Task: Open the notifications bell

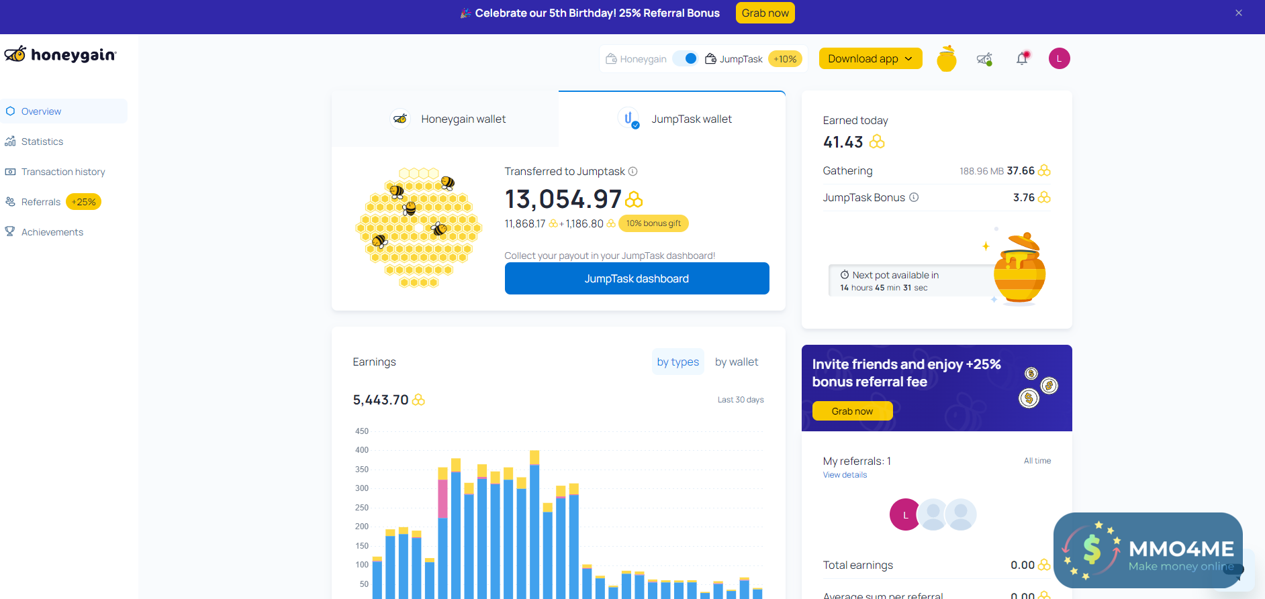Action: tap(1022, 59)
